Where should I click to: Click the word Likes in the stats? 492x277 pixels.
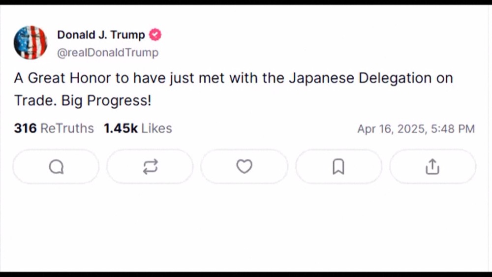(156, 128)
